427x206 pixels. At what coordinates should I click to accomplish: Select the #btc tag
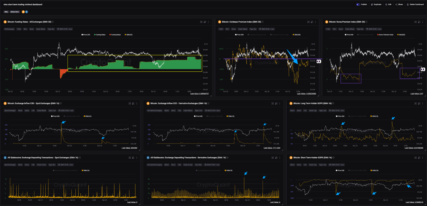pyautogui.click(x=6, y=12)
